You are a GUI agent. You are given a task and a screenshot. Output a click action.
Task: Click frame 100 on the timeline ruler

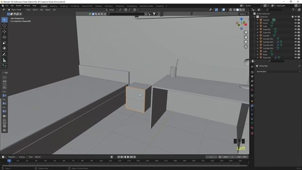[x=101, y=161]
